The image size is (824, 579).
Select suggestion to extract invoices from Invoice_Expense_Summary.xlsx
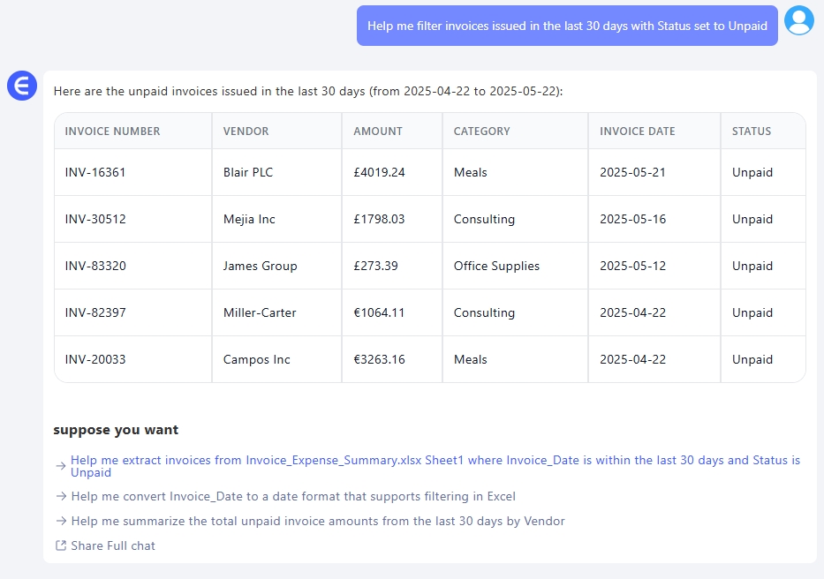435,466
